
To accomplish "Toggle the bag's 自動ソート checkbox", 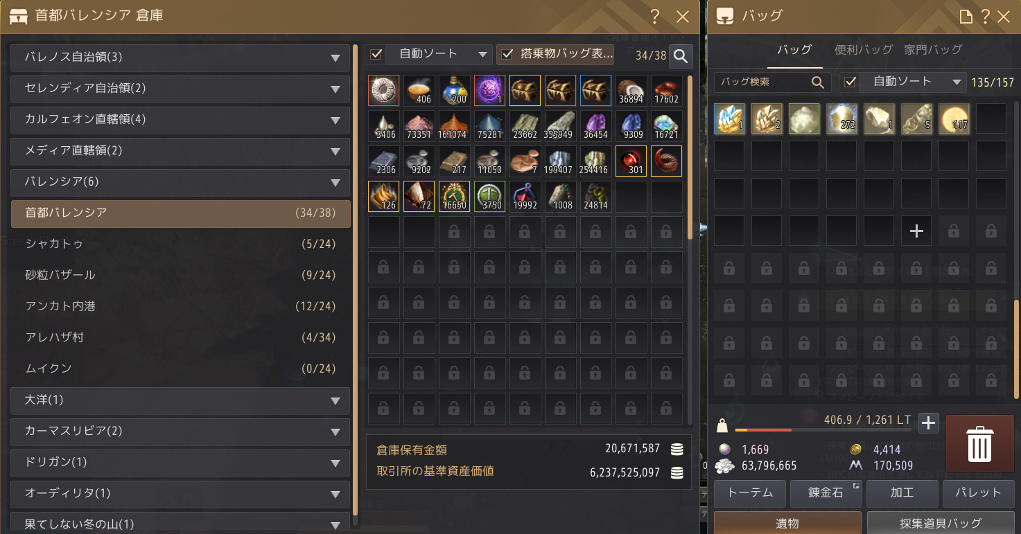I will (850, 82).
